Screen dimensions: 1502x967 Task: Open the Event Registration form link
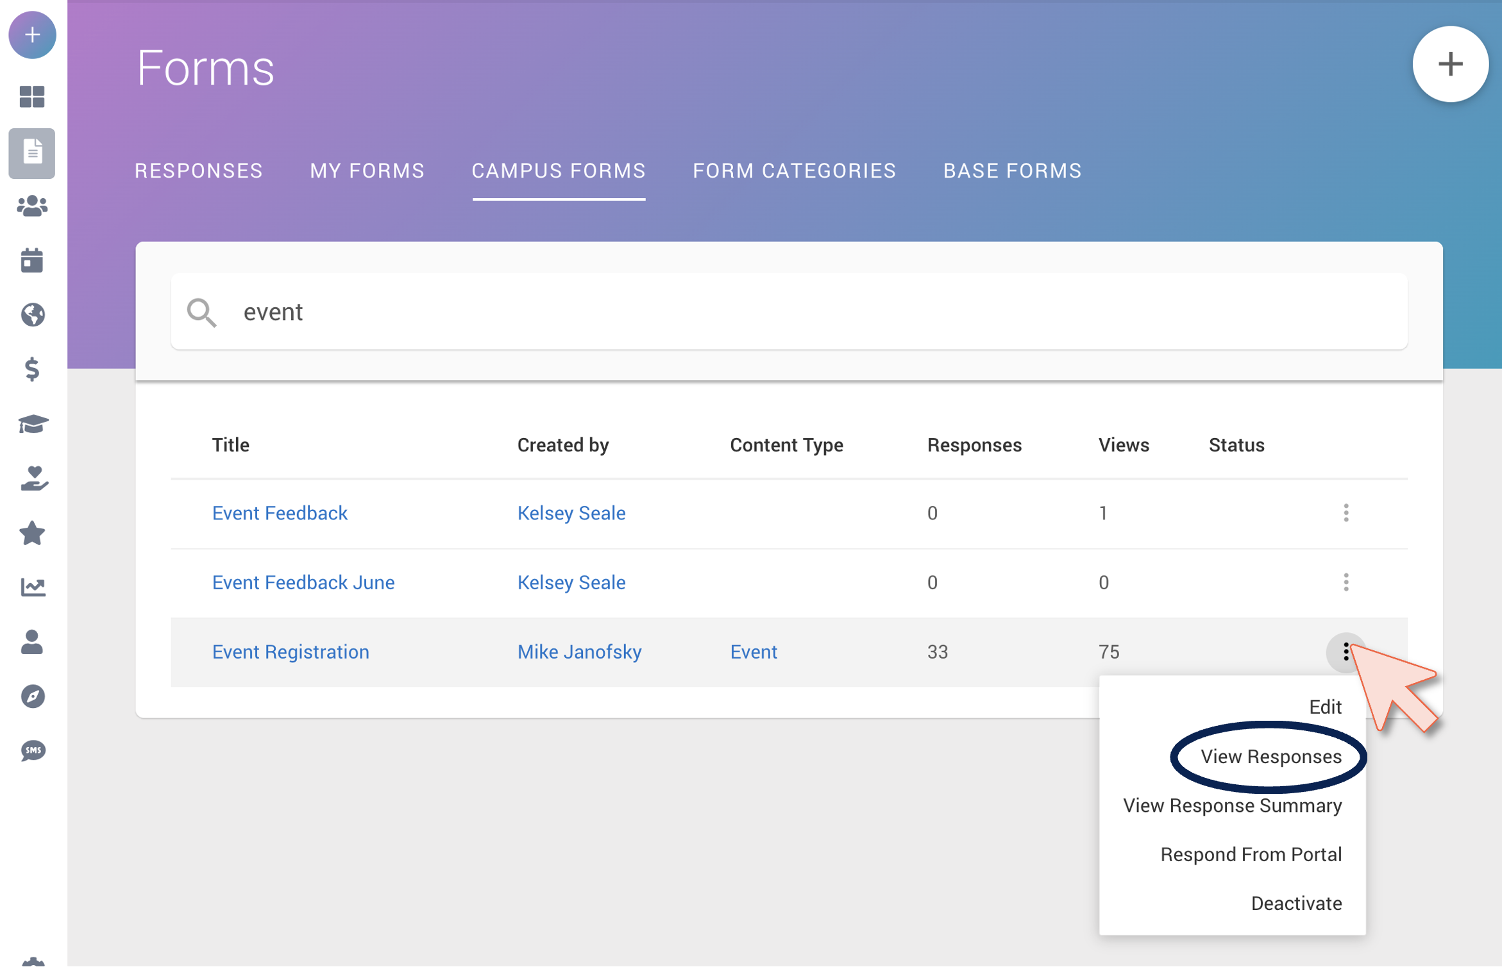[291, 652]
